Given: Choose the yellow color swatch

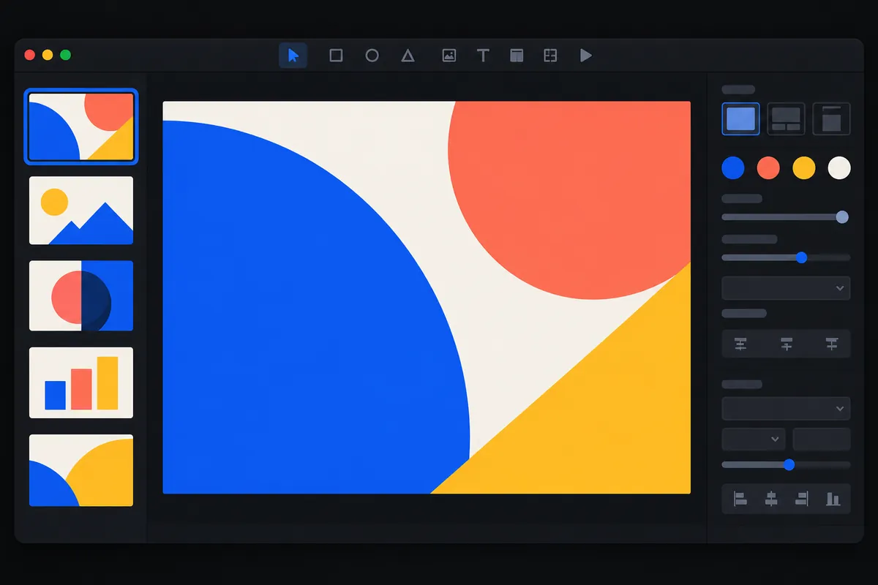Looking at the screenshot, I should pyautogui.click(x=804, y=168).
